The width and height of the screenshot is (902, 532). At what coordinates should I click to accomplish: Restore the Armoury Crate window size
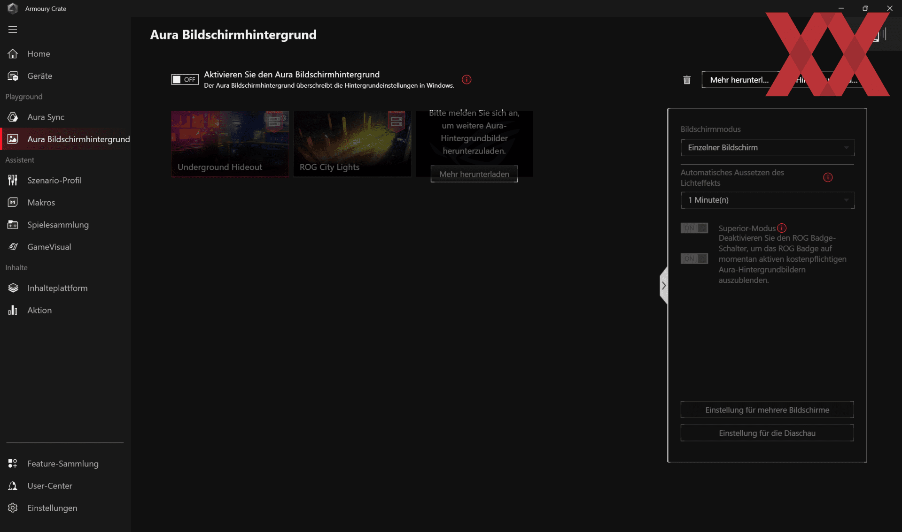point(865,8)
